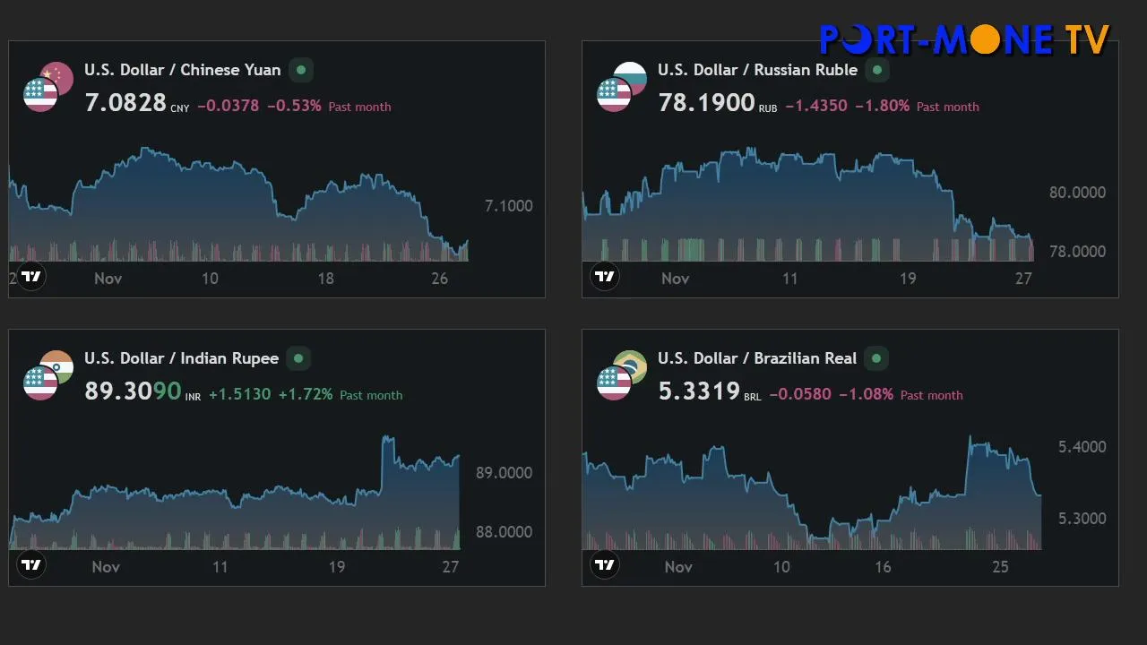Click the 7.0828 CNY price value
Screen dimensions: 1147x645
tap(125, 103)
